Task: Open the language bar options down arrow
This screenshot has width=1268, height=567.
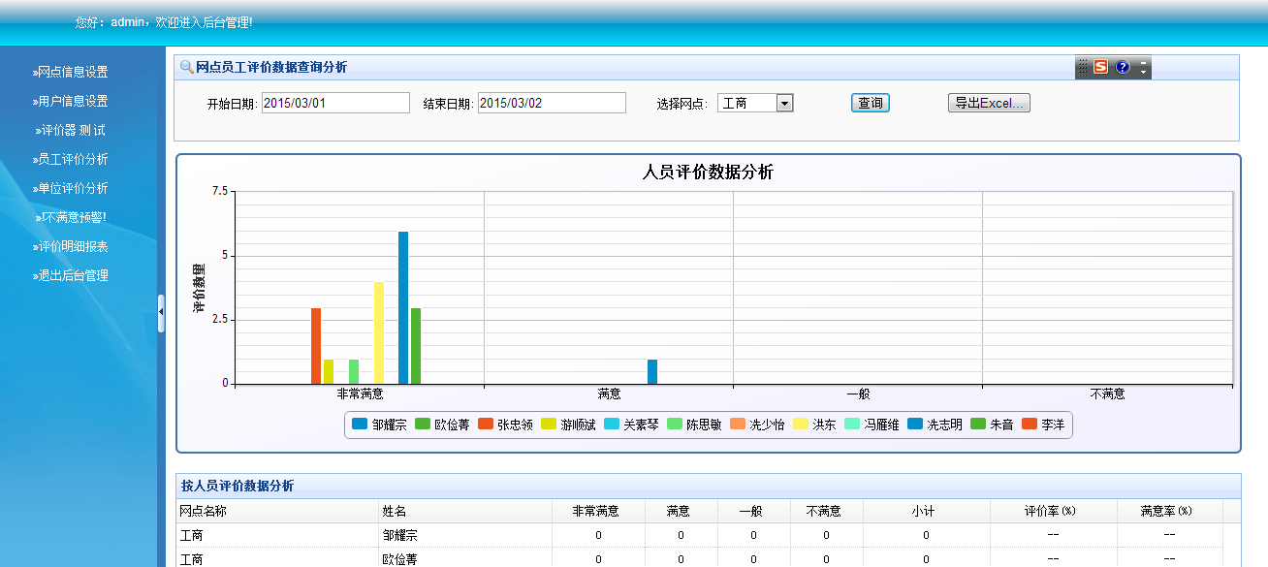Action: click(1144, 73)
